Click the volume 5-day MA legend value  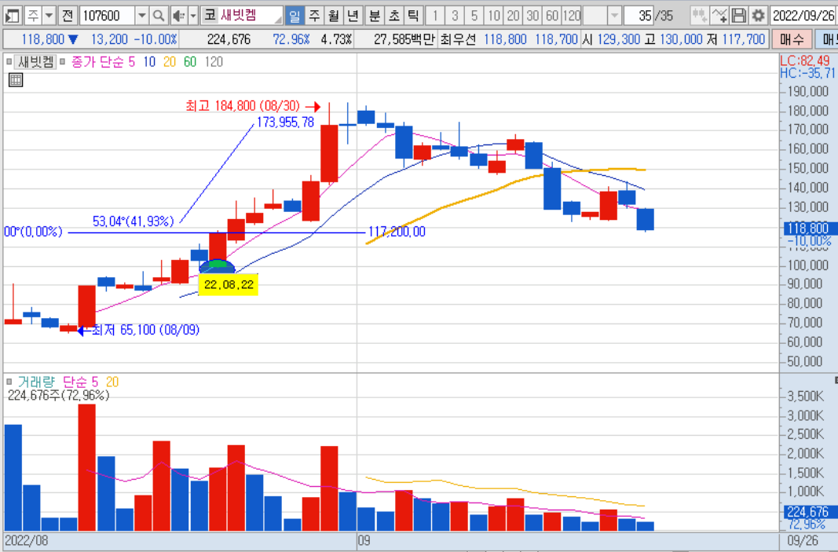tap(94, 382)
